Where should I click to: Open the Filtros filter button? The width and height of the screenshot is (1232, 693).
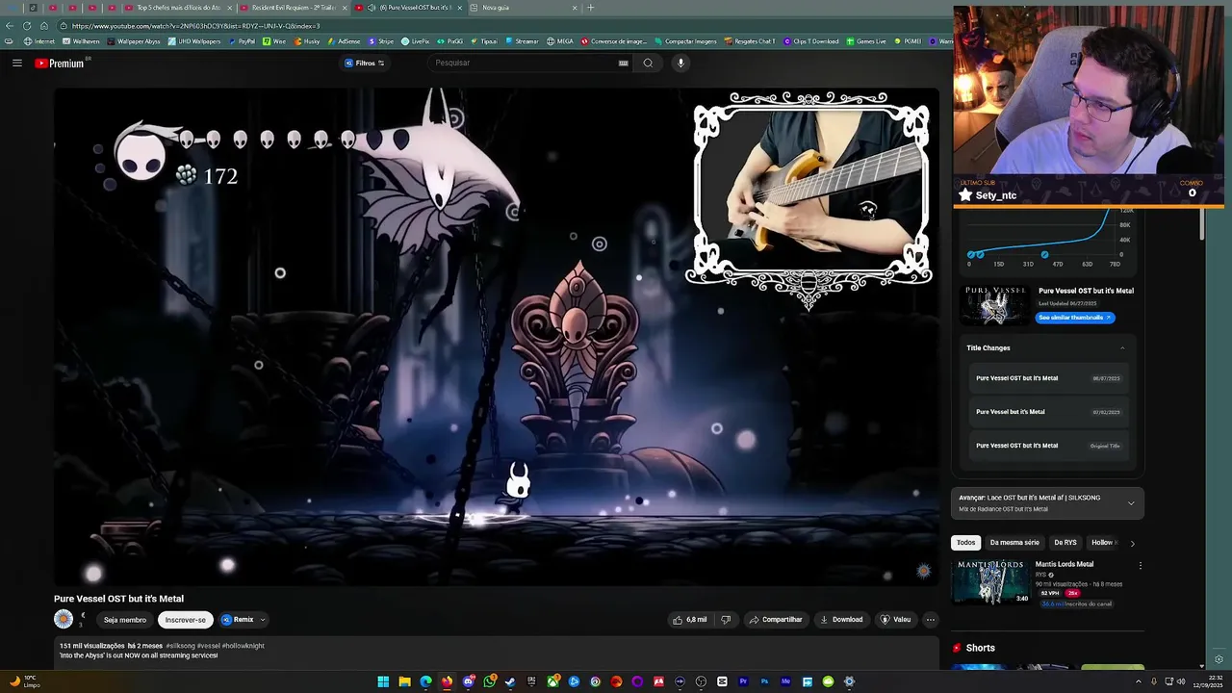[364, 64]
